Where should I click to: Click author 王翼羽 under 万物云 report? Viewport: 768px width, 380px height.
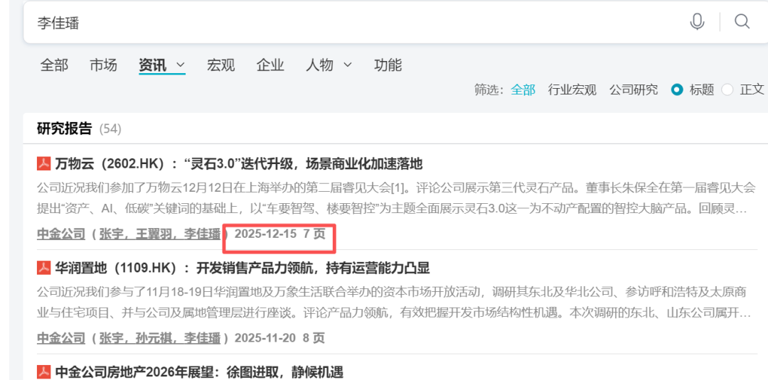click(154, 234)
